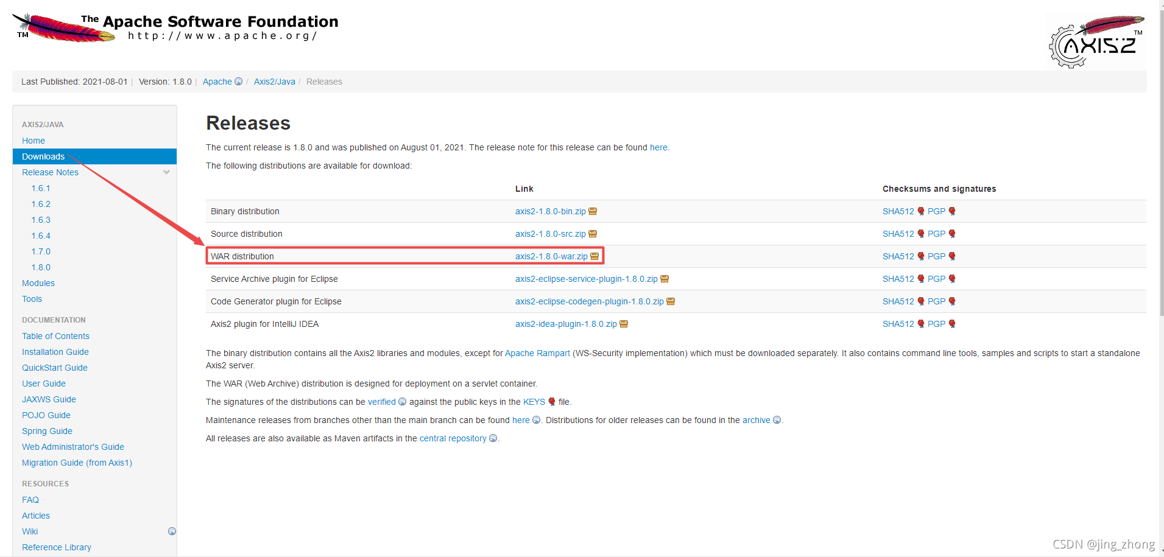The width and height of the screenshot is (1164, 557).
Task: Open release notes 1.8.0
Action: [41, 267]
